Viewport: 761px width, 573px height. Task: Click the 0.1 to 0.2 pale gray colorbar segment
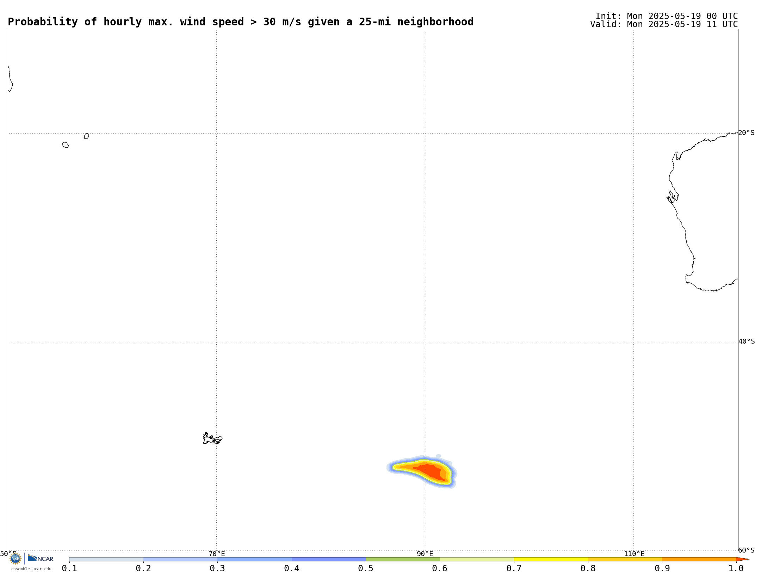pyautogui.click(x=106, y=559)
